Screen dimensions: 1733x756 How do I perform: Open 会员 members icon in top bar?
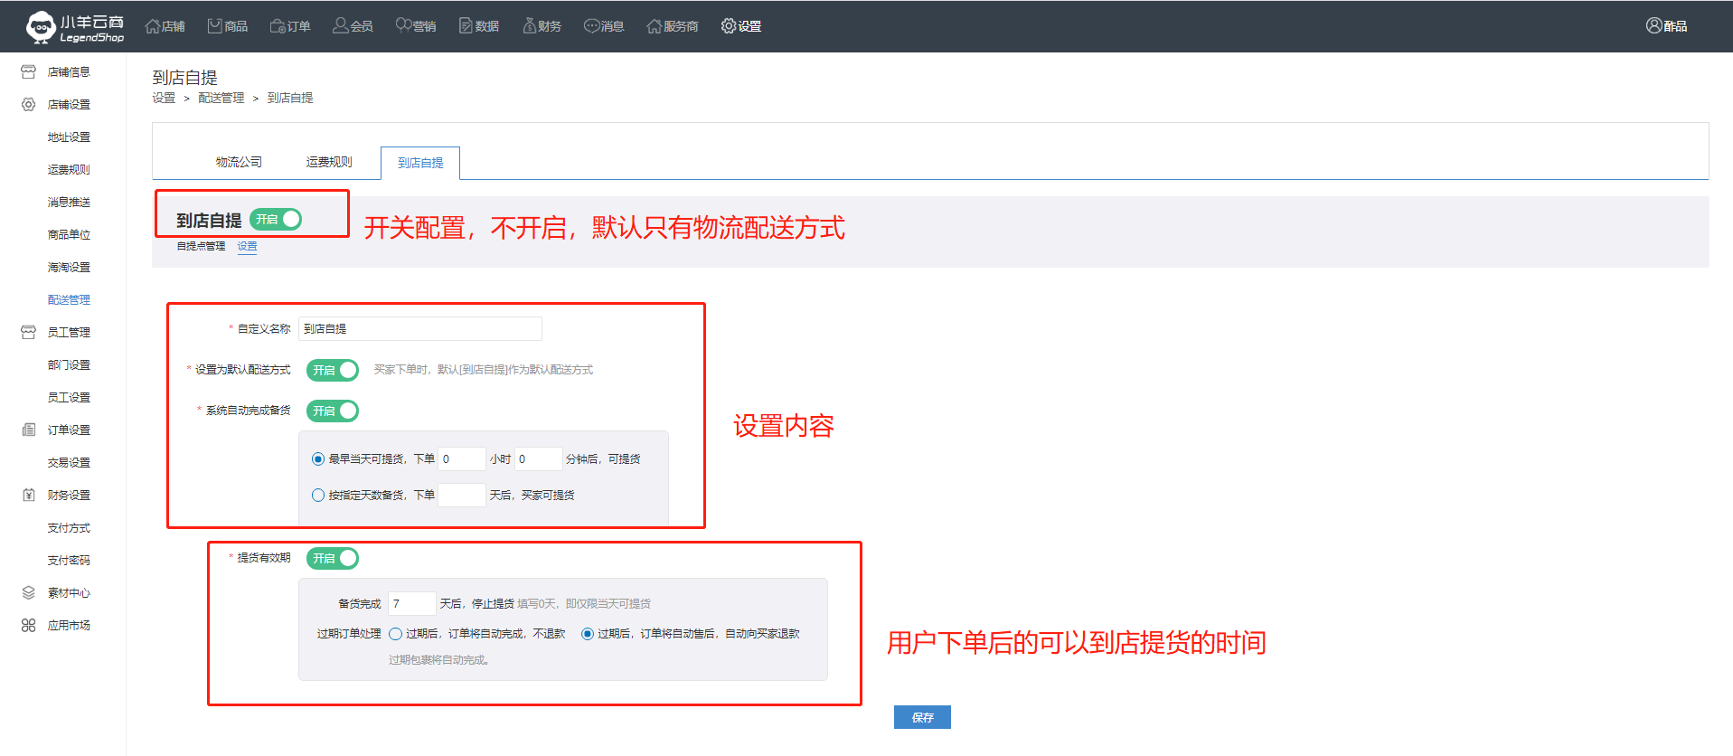341,26
